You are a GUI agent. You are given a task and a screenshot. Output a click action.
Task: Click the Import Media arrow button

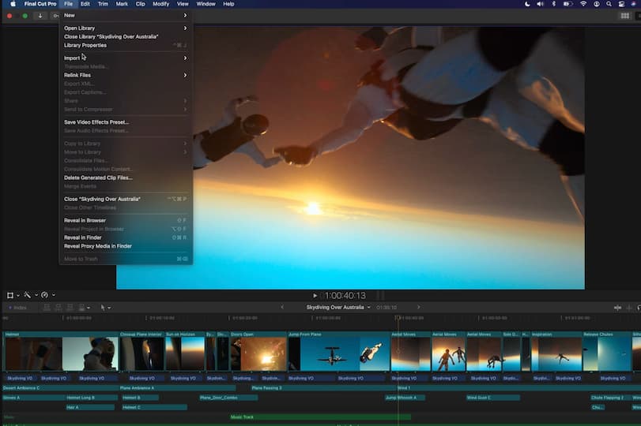pyautogui.click(x=39, y=16)
